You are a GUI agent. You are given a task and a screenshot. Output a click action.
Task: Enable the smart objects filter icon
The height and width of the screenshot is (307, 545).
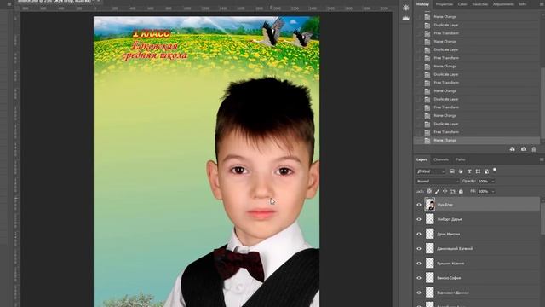click(x=486, y=171)
